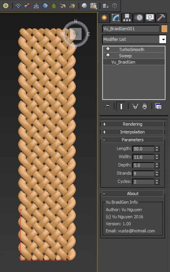Open Configure Modifier Sets icon
This screenshot has width=170, height=272.
(158, 106)
